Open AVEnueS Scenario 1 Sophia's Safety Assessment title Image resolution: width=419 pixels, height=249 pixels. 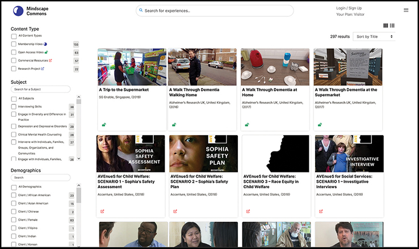click(x=126, y=182)
